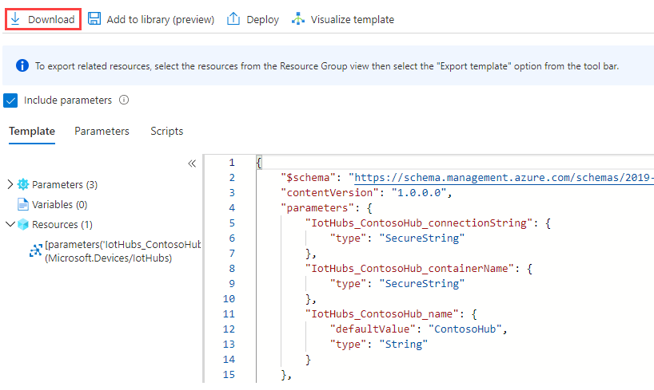Select the Template tab
Image resolution: width=654 pixels, height=390 pixels.
pos(32,131)
